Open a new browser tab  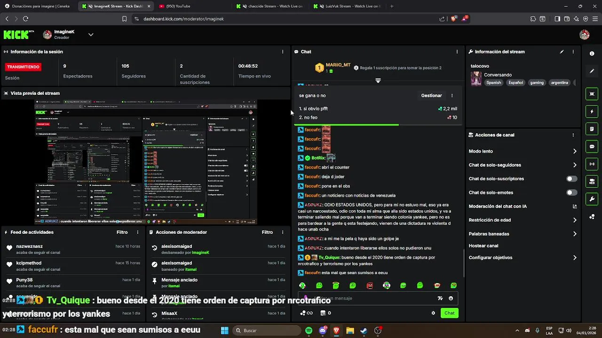click(392, 6)
